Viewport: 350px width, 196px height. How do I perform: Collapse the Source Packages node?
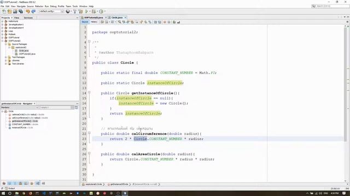point(6,44)
